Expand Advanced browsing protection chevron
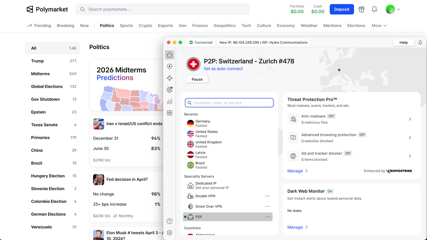The width and height of the screenshot is (427, 240). point(410,137)
